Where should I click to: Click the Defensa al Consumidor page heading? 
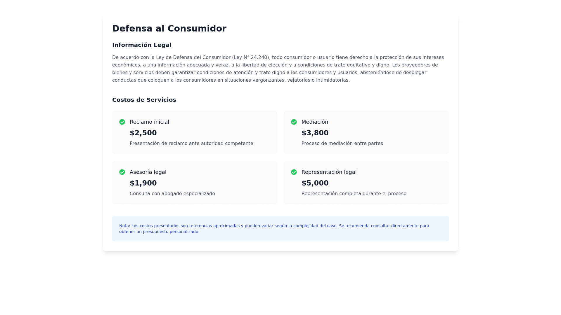pyautogui.click(x=169, y=28)
